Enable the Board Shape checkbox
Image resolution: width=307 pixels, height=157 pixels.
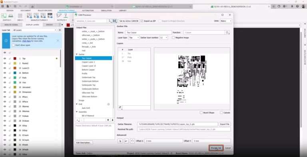(x=201, y=113)
